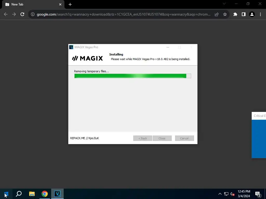Viewport: 266px width, 199px height.
Task: Click the MAGIX logo in installer
Action: 87,58
